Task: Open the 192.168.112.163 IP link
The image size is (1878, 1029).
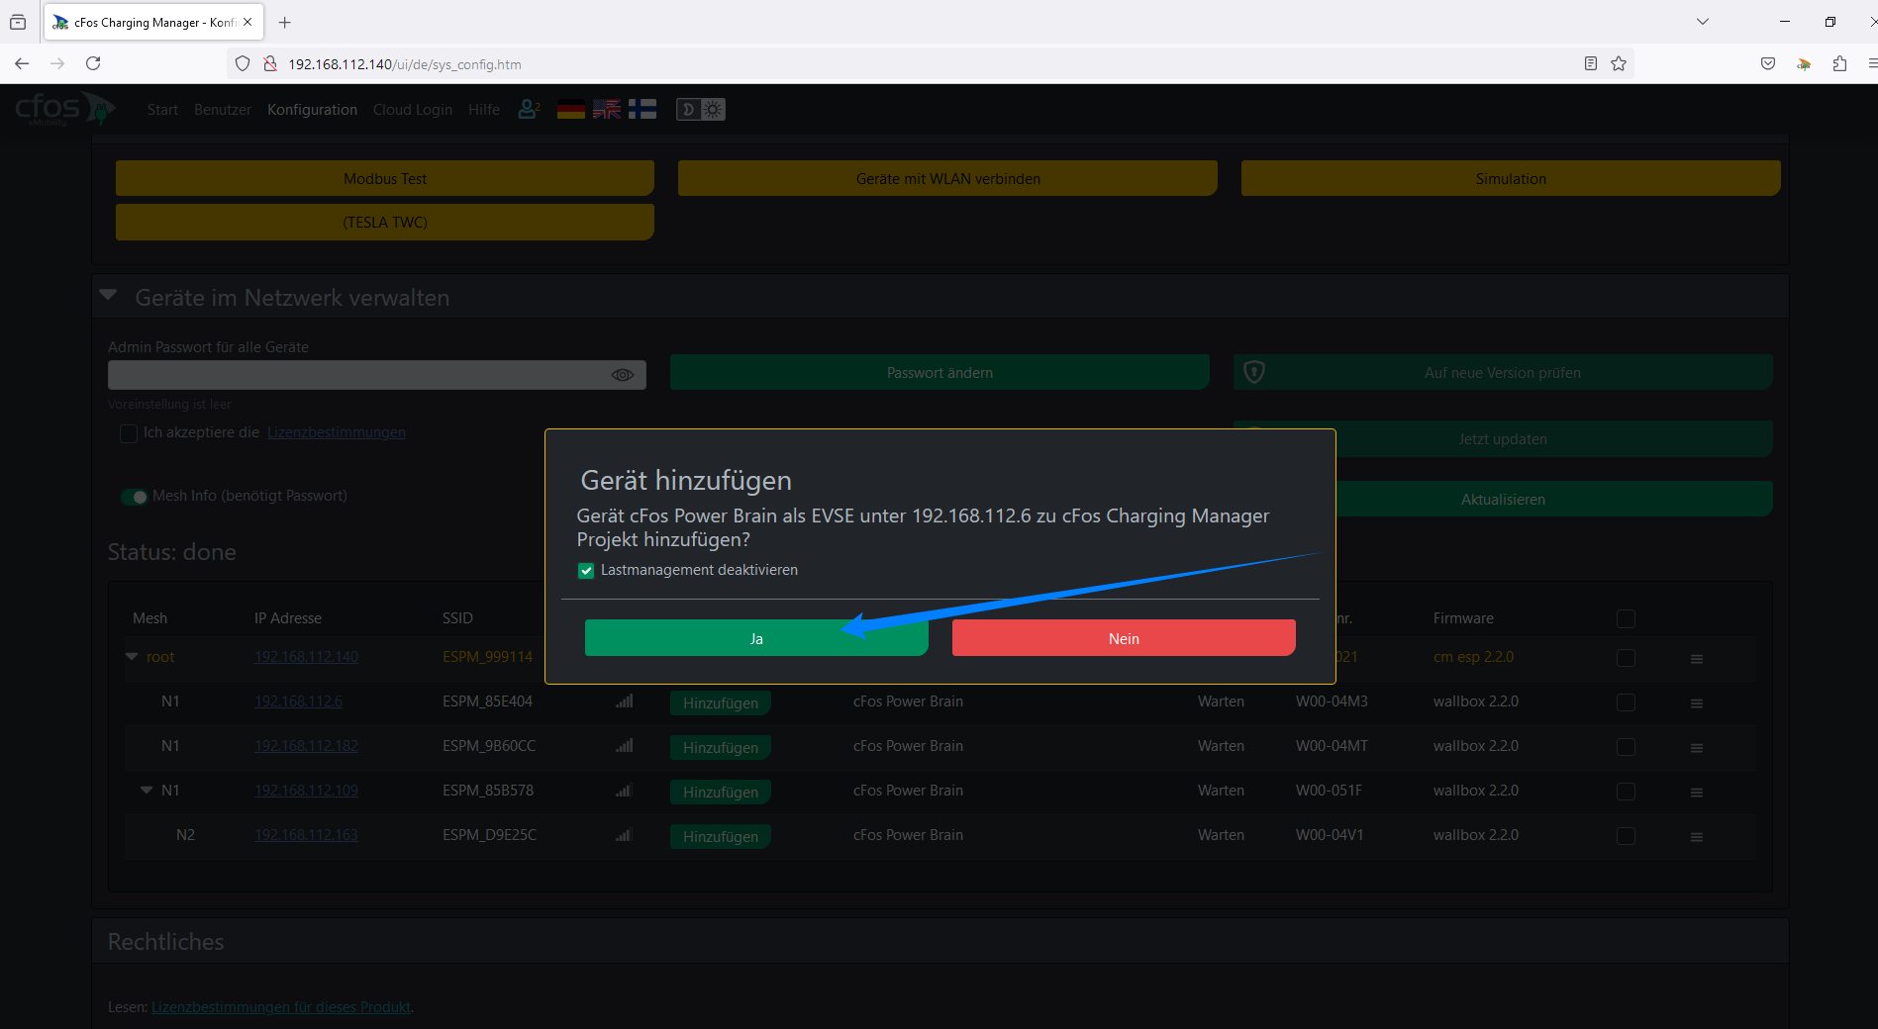Action: coord(306,835)
